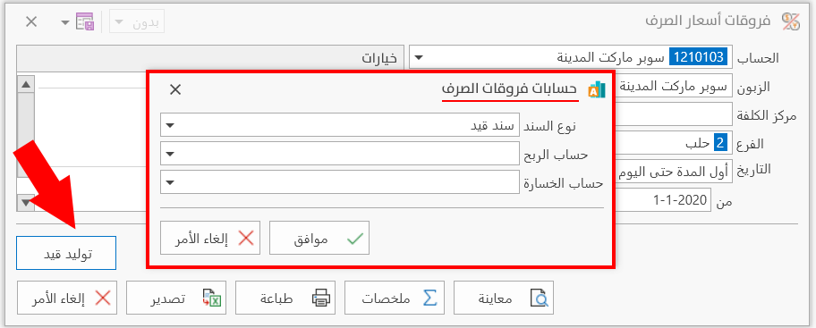The height and width of the screenshot is (328, 816).
Task: Click the حساب الخسارة label
Action: pyautogui.click(x=565, y=183)
